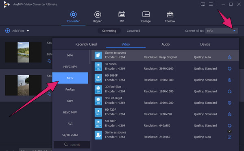This screenshot has width=244, height=151.
Task: Click the custom profile user icon
Action: click(x=98, y=135)
